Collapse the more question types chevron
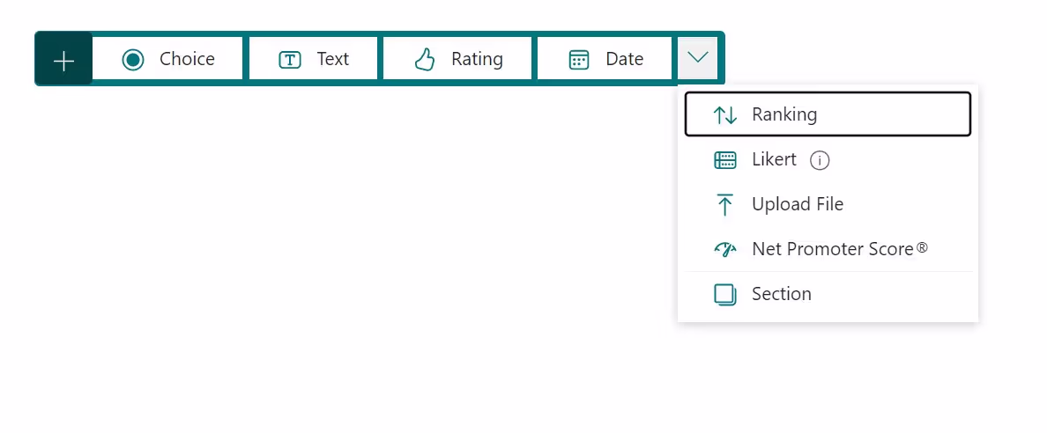Viewport: 1047px width, 433px height. (x=698, y=59)
